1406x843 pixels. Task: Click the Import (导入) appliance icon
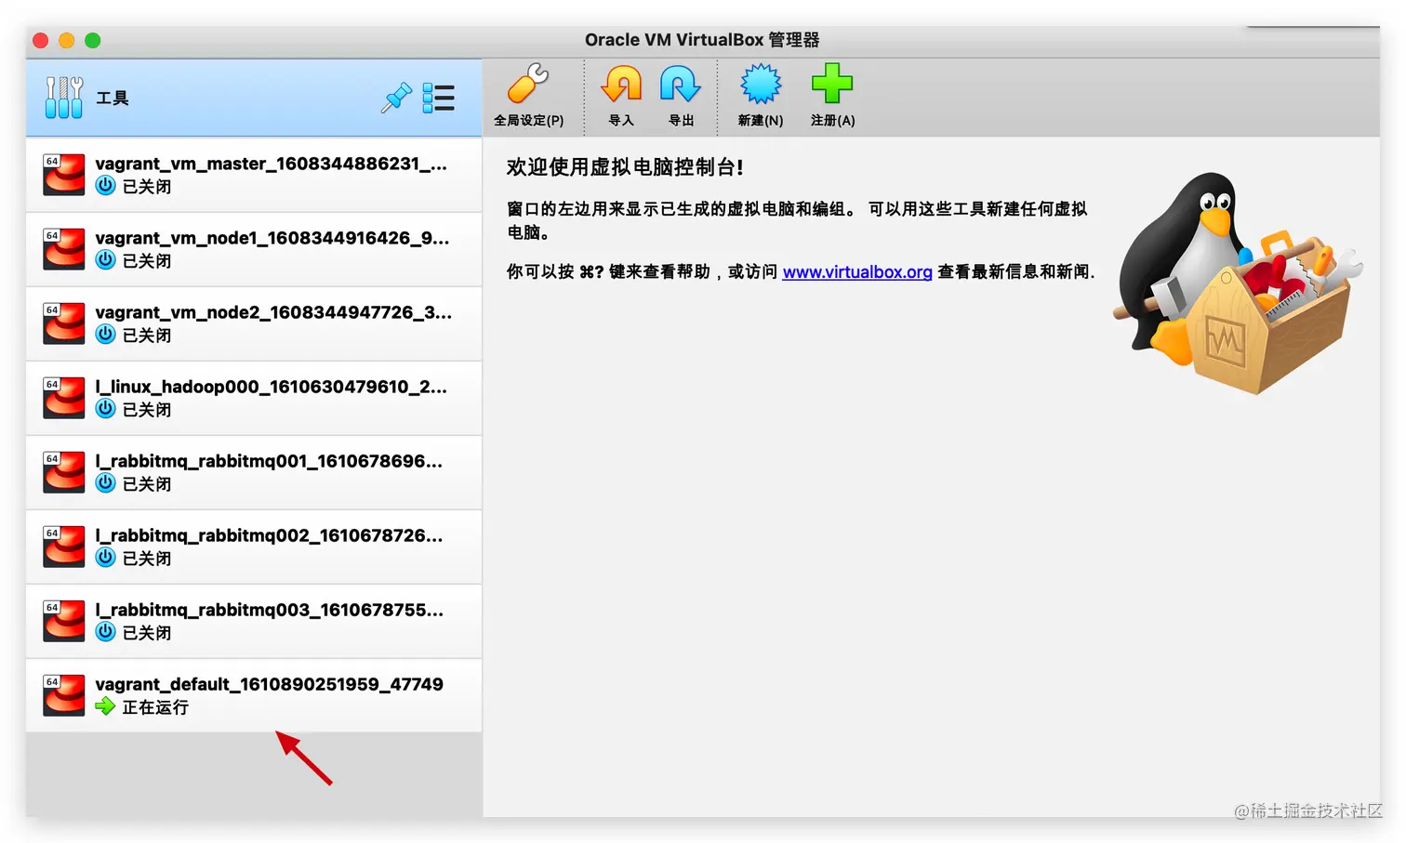point(621,84)
